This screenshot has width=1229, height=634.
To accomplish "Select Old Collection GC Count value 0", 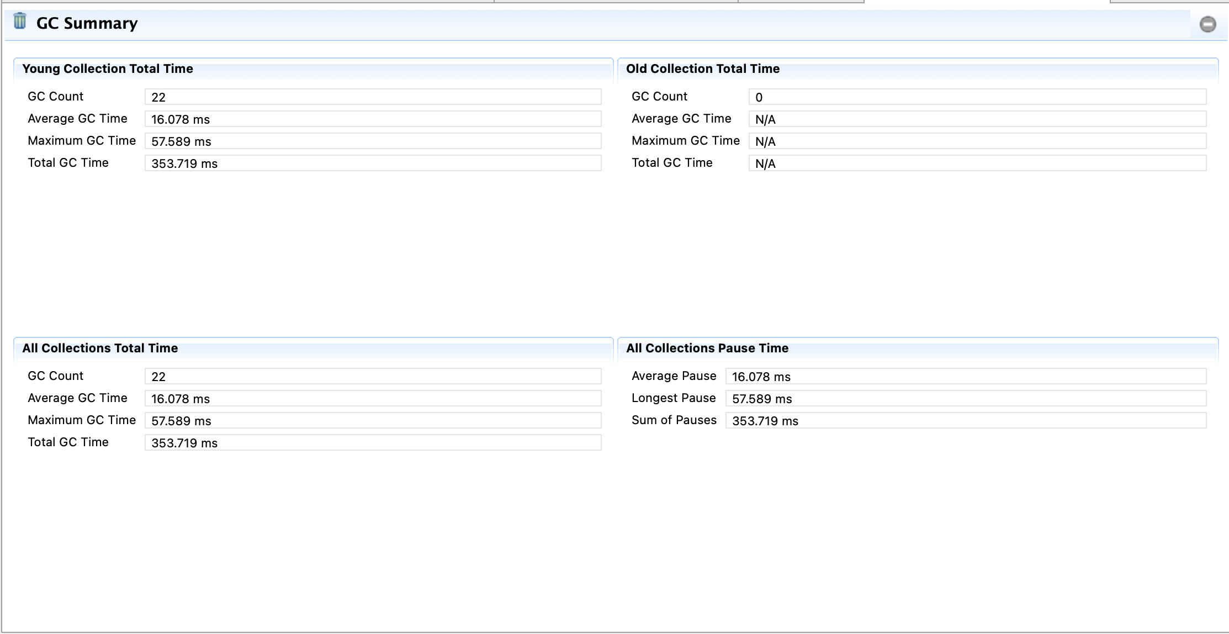I will point(977,97).
